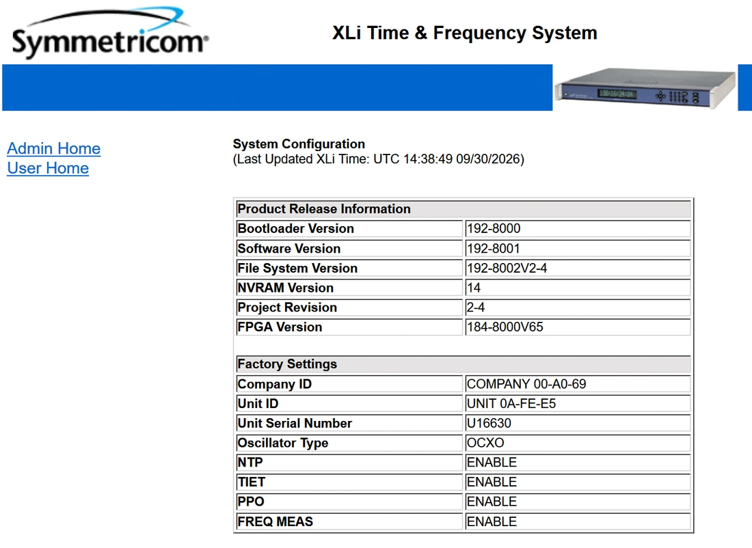Image resolution: width=752 pixels, height=548 pixels.
Task: Select the NVRAM Version label
Action: [285, 288]
